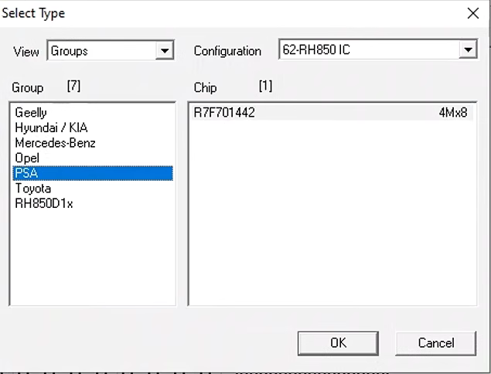The image size is (491, 374).
Task: Click the Chip column label
Action: point(205,88)
